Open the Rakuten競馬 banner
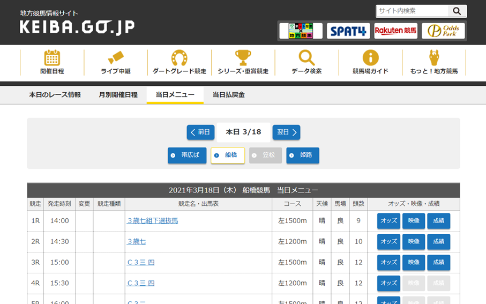 pyautogui.click(x=395, y=31)
